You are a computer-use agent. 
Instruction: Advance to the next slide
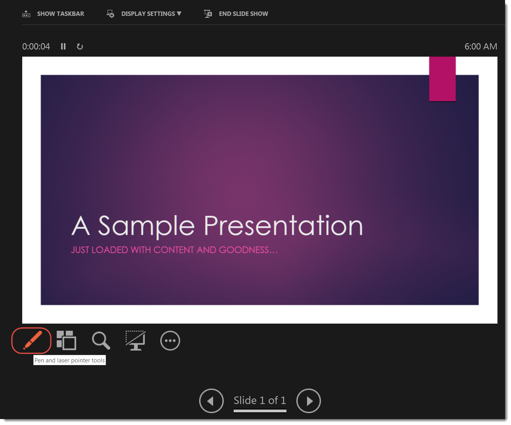click(309, 400)
